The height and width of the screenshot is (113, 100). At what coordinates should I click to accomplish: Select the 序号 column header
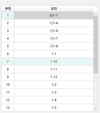tap(8, 8)
